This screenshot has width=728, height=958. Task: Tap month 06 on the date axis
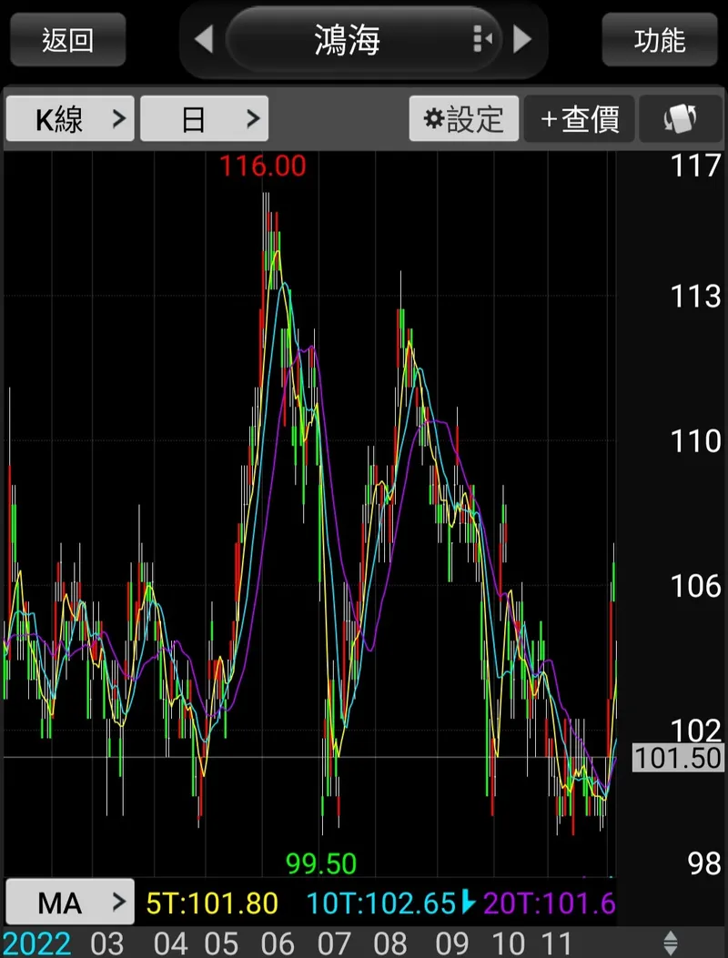point(277,943)
